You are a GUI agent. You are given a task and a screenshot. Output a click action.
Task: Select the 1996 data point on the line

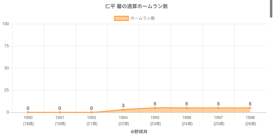coord(187,108)
